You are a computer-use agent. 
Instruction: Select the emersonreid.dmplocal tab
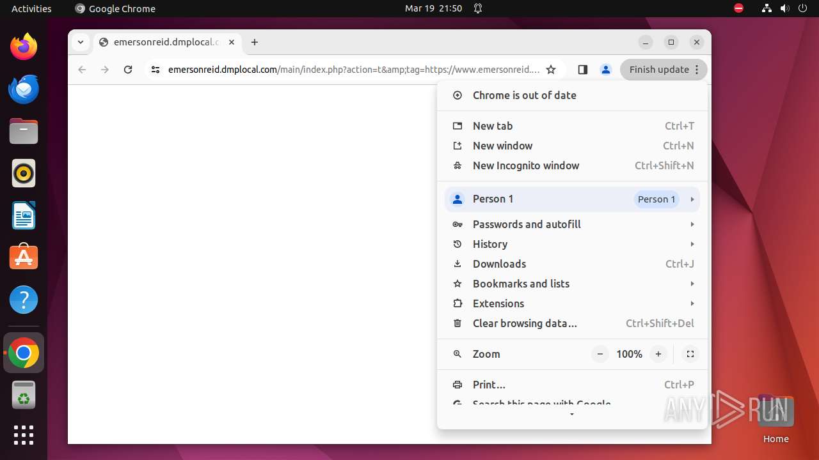[x=167, y=42]
